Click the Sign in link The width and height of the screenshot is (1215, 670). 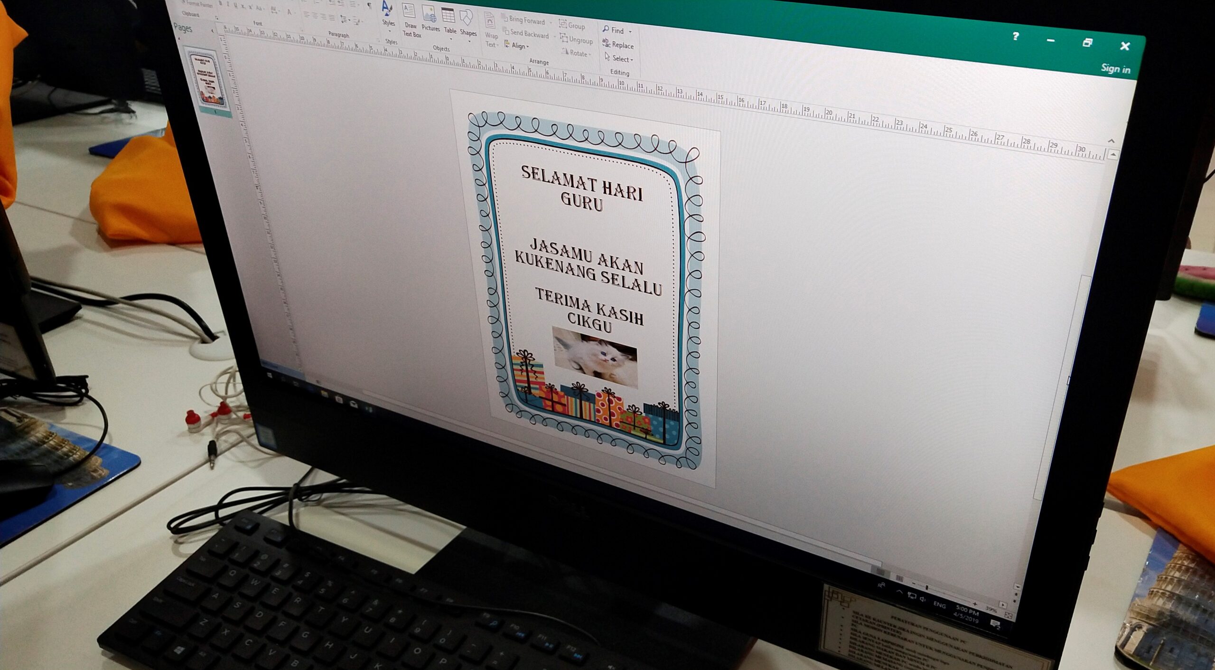click(1115, 69)
